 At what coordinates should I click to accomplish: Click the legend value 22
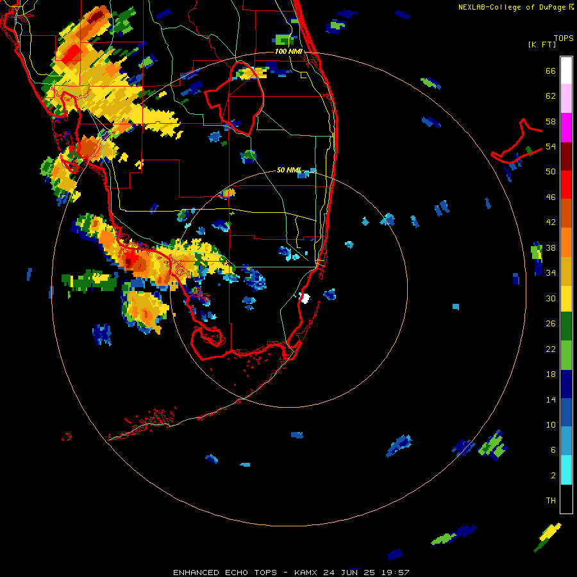pos(551,349)
